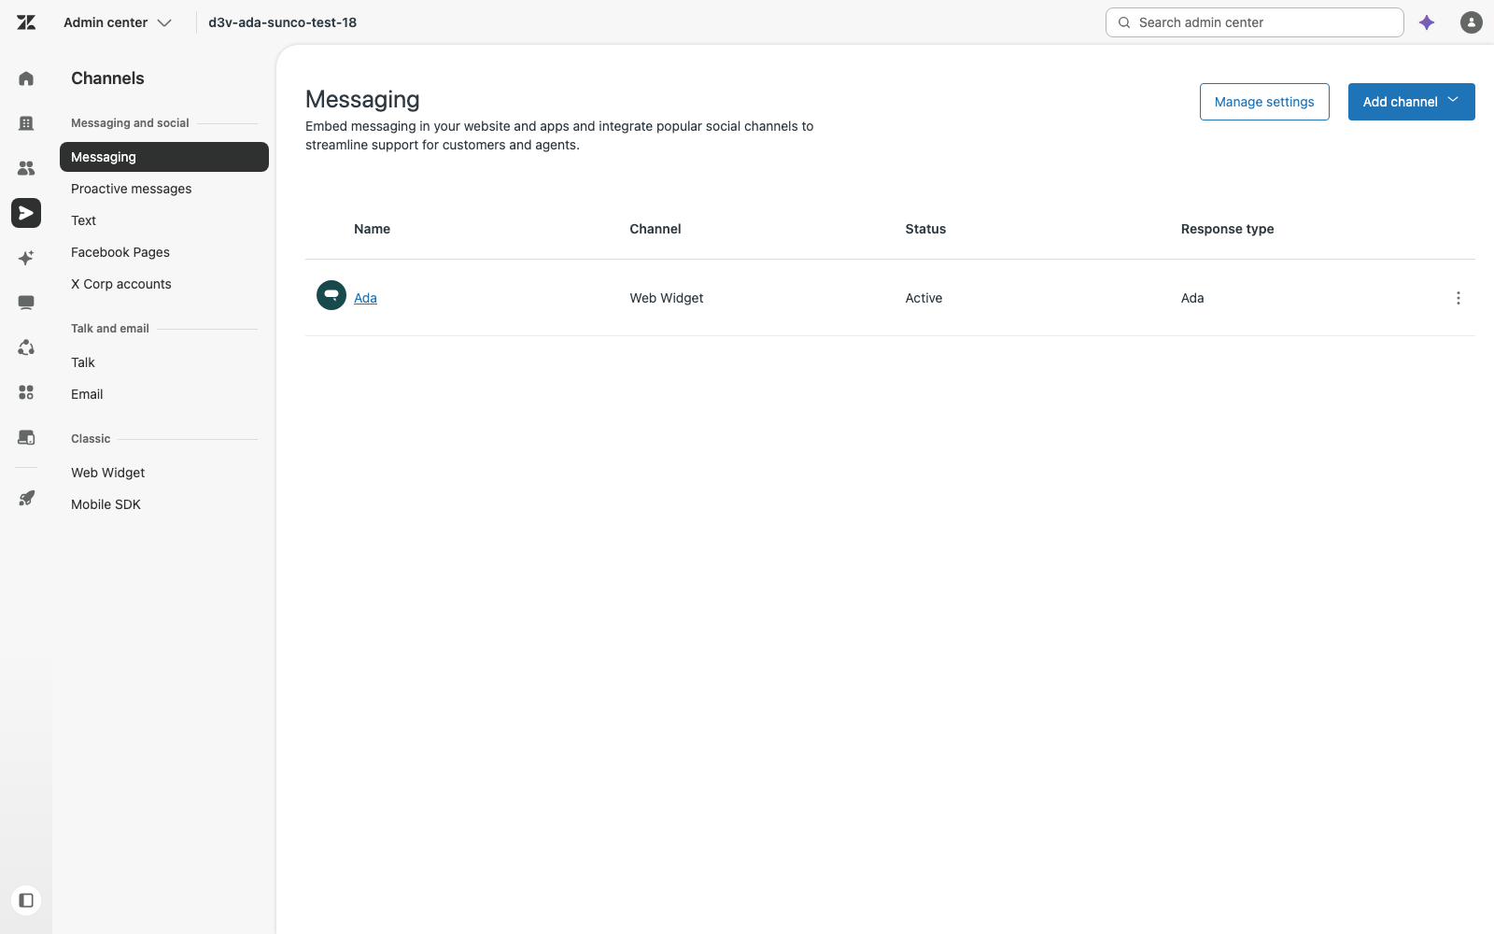Select Messaging in the sidebar
The width and height of the screenshot is (1494, 934).
click(x=164, y=157)
